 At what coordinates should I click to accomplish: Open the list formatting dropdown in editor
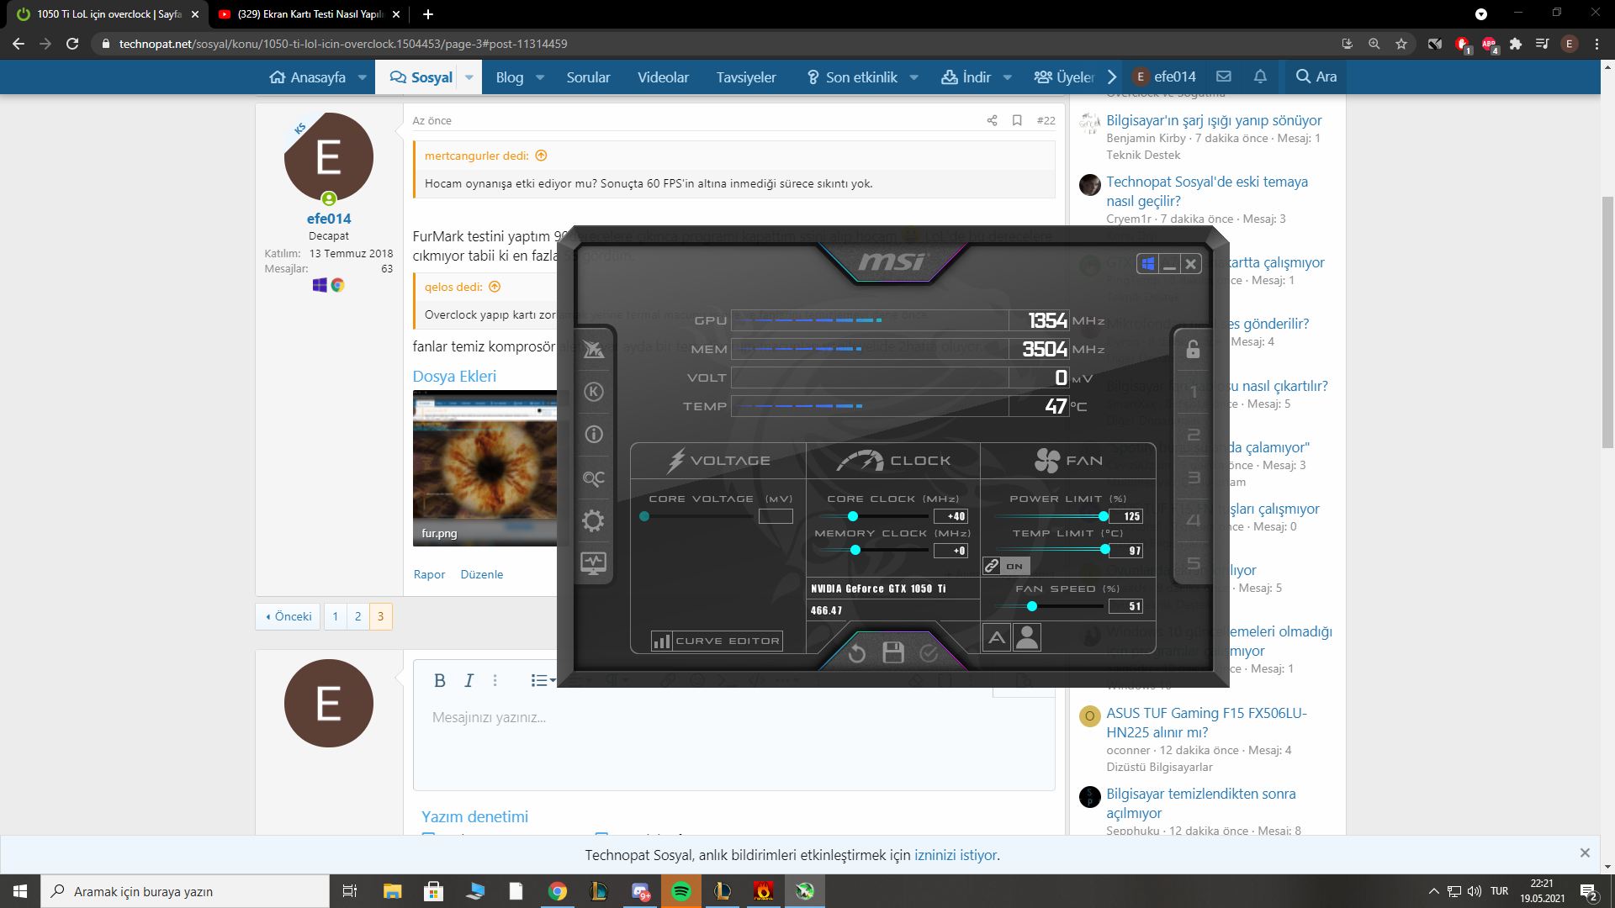point(543,680)
